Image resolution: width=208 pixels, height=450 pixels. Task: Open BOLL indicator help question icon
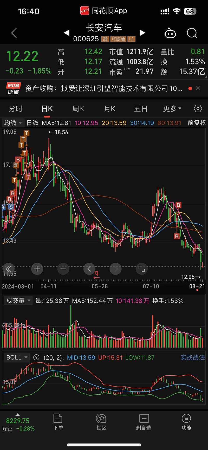36,357
